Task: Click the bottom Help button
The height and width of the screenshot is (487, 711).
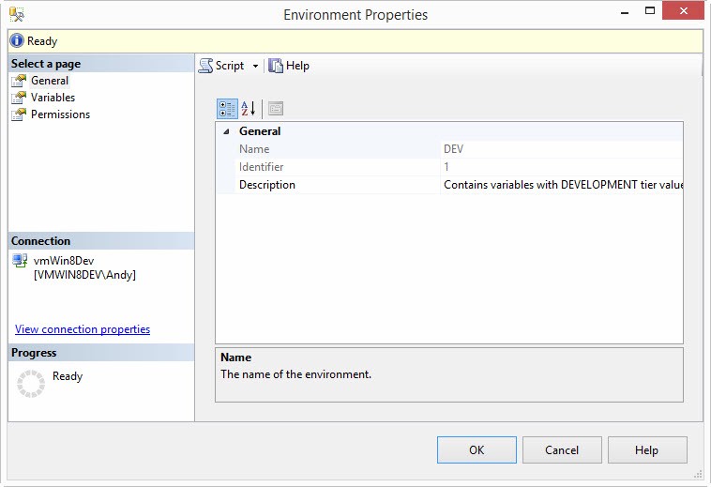Action: tap(646, 450)
